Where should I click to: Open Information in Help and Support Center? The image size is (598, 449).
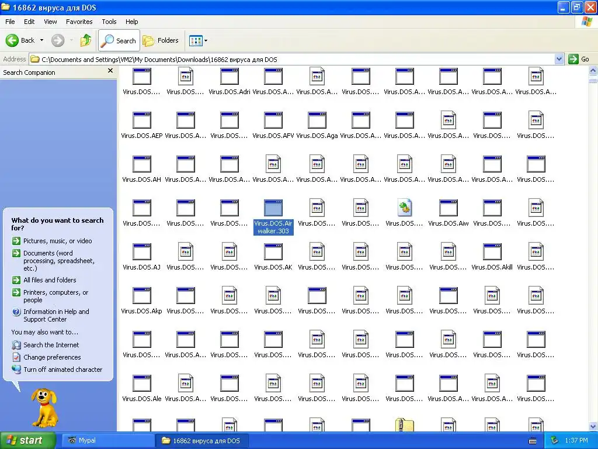coord(51,315)
